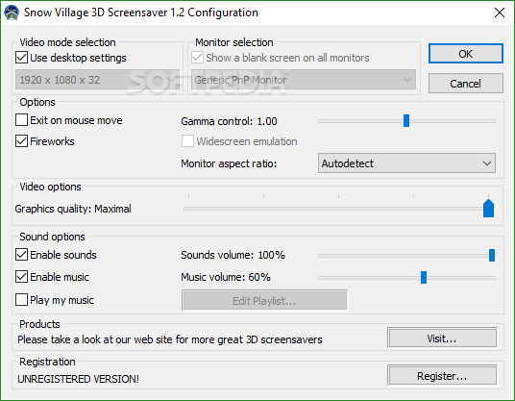
Task: Click the Sounds volume slider thumb
Action: [x=492, y=255]
